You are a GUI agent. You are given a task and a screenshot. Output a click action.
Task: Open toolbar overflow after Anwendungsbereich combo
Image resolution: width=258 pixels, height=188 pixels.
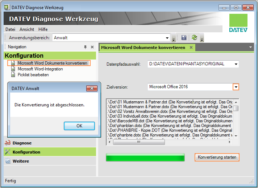pyautogui.click(x=174, y=38)
